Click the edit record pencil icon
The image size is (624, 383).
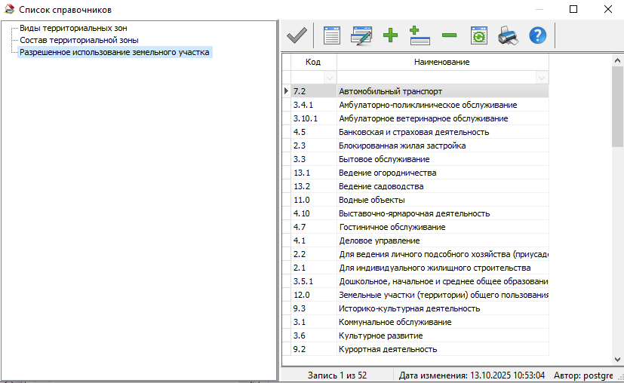(361, 35)
